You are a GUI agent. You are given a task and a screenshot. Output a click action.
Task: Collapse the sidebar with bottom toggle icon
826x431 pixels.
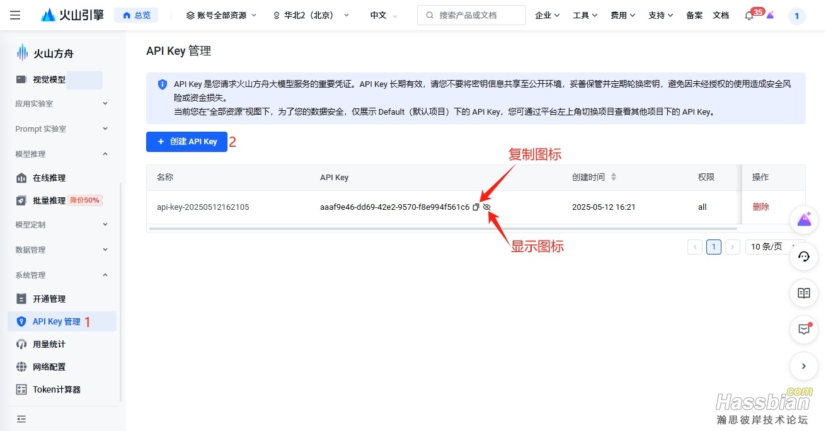point(21,419)
